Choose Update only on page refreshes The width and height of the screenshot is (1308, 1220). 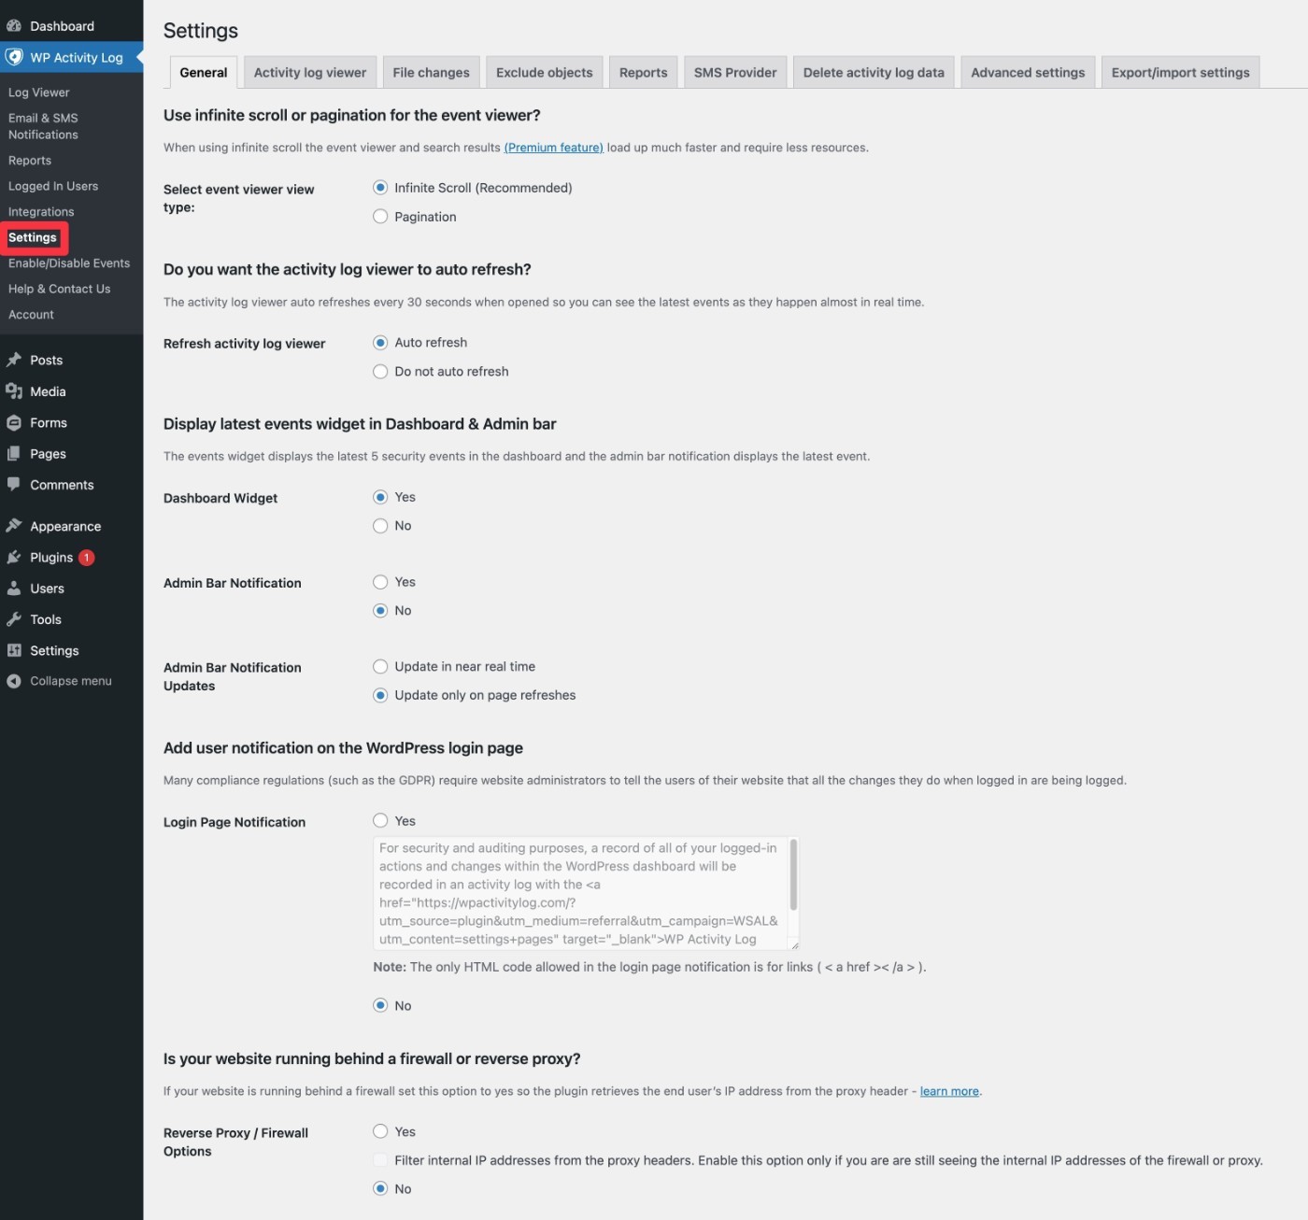click(380, 695)
